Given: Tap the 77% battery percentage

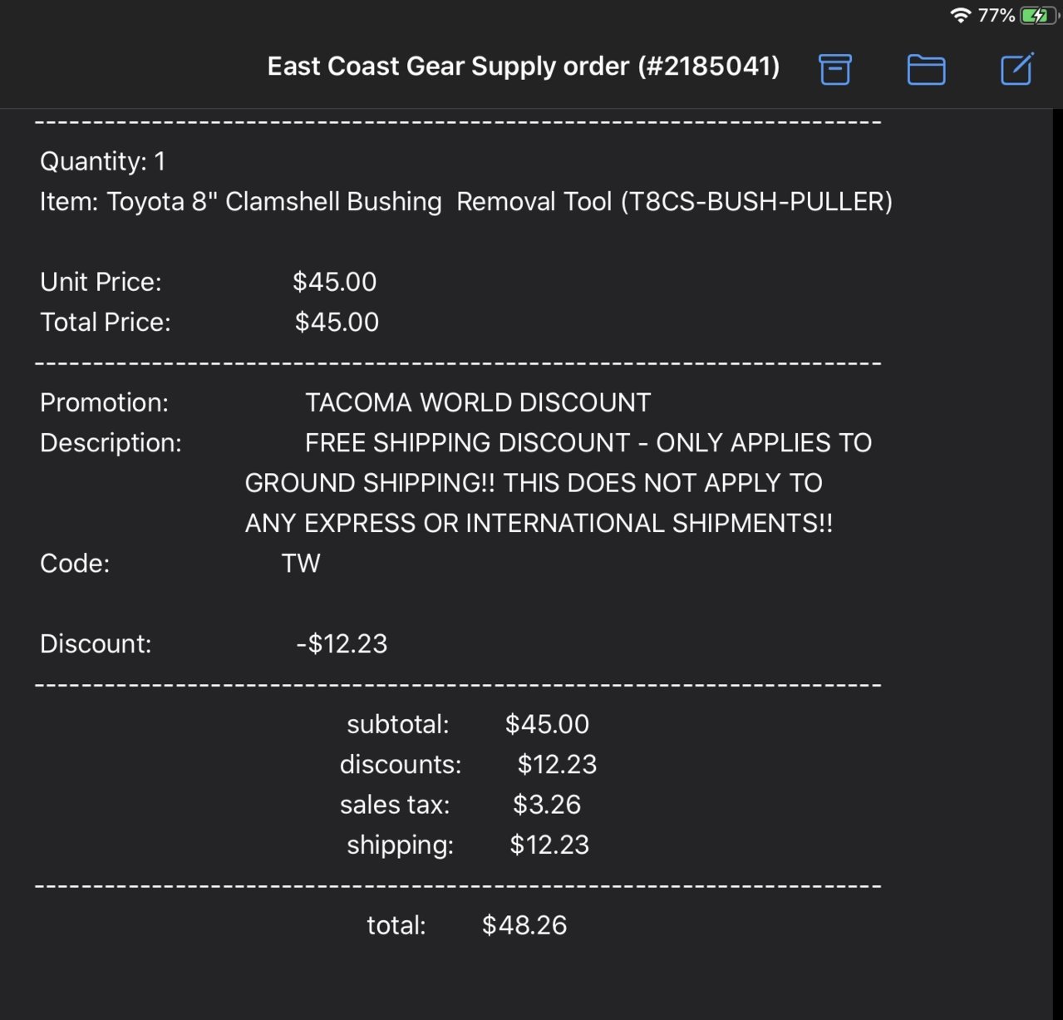Looking at the screenshot, I should click(996, 15).
